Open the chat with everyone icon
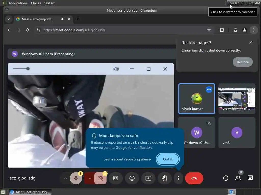261x195 pixels. coord(250,178)
